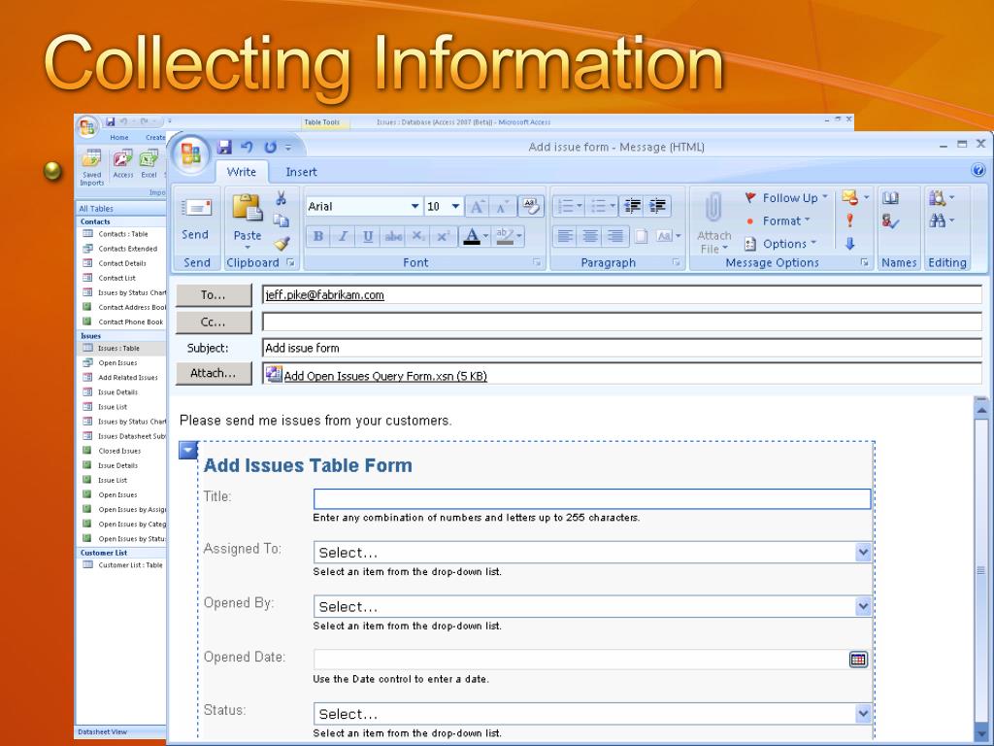Viewport: 994px width, 746px height.
Task: Toggle Align Right paragraph alignment
Action: pos(614,236)
